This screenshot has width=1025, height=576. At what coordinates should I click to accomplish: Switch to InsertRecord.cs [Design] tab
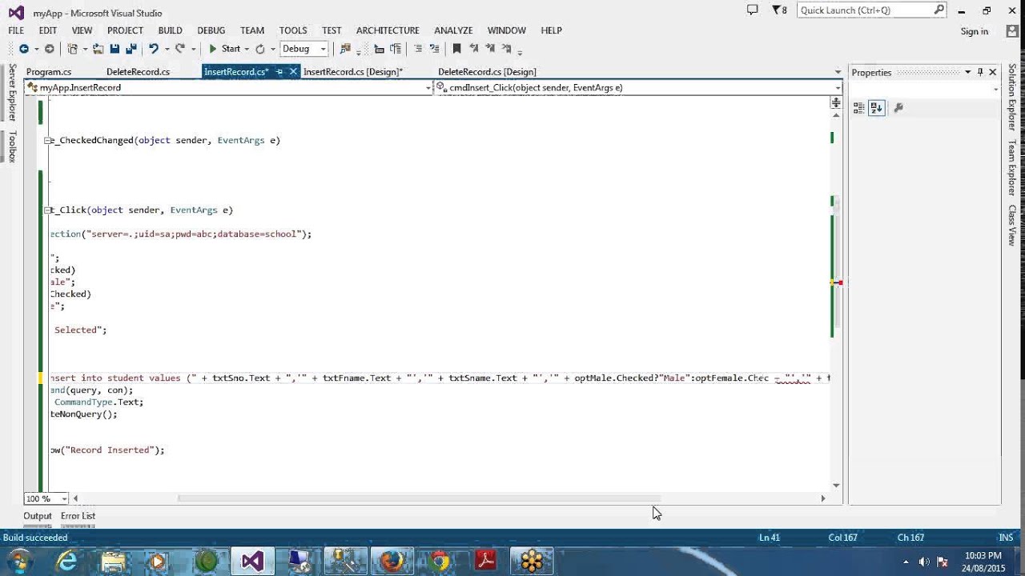(x=353, y=72)
